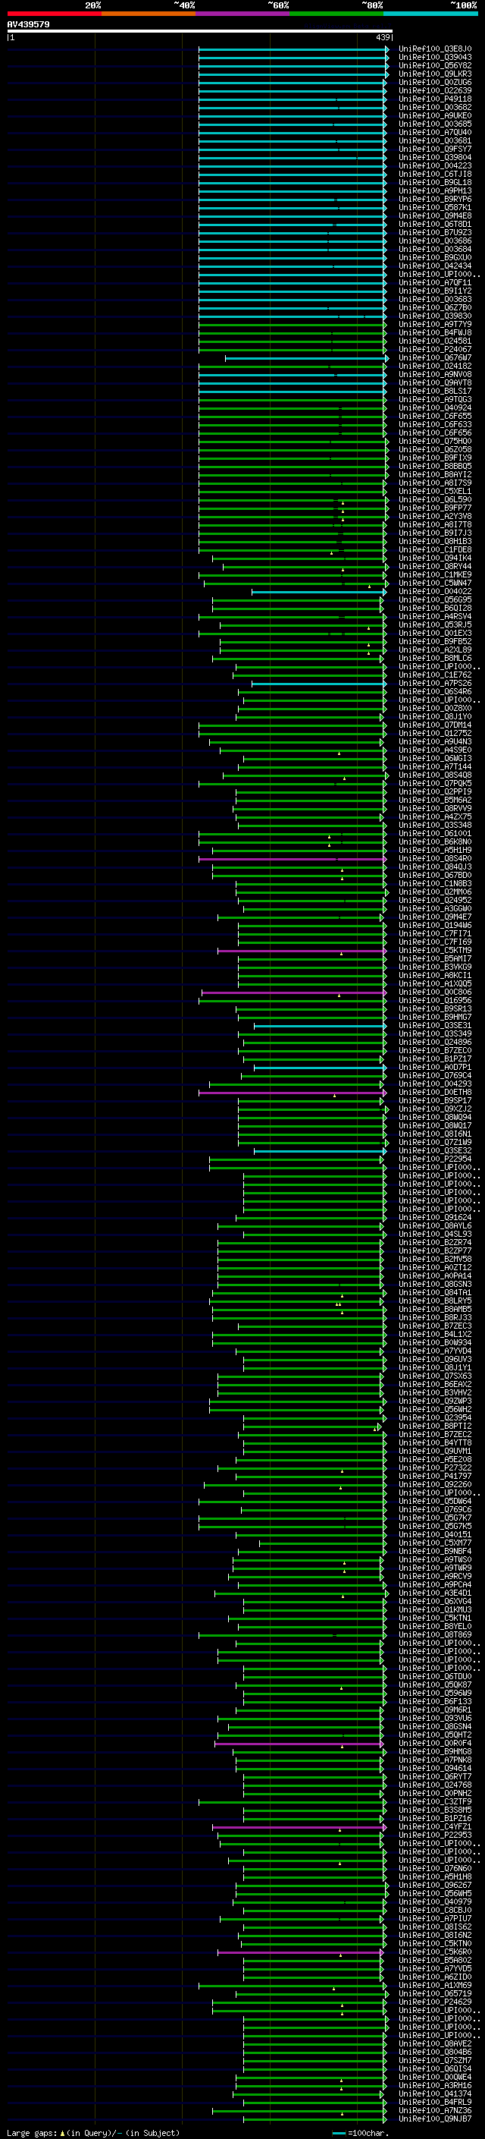Click the cyan alignment bar for UniRef100_Q3E8J0
The image size is (485, 2139).
293,49
